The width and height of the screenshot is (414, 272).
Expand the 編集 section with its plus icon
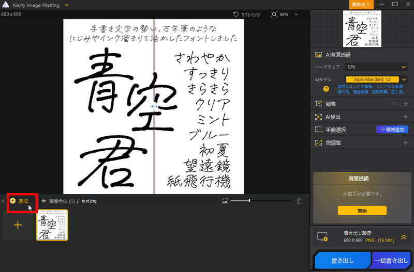point(406,104)
